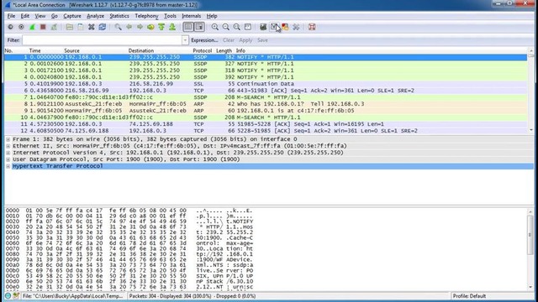Image resolution: width=538 pixels, height=302 pixels.
Task: Save the capture file
Action: [81, 27]
